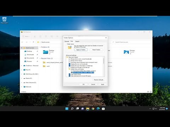Screen dimensions: 170x127
Task: Select Downloads in the navigation pane
Action: [x=30, y=55]
